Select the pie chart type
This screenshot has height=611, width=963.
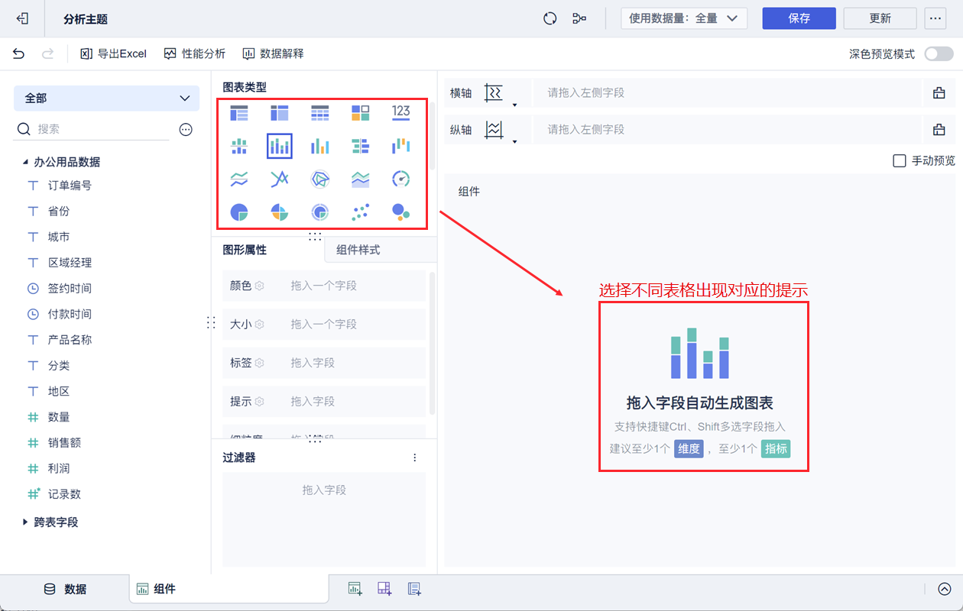click(x=239, y=212)
